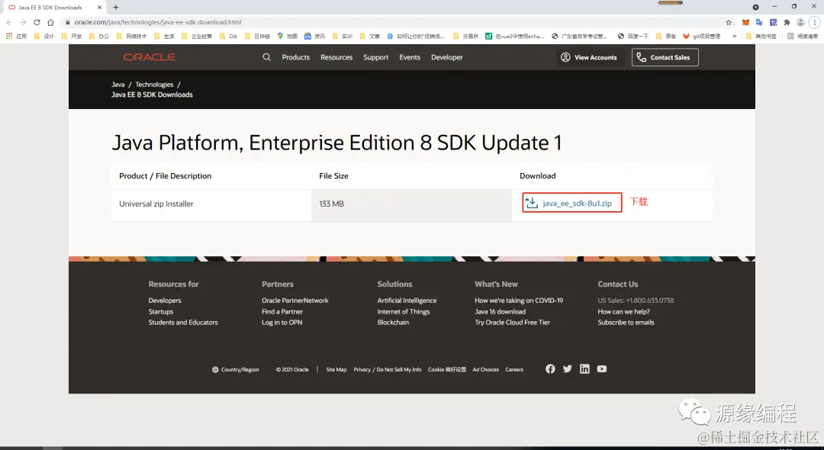Open Oracle's Facebook page icon
This screenshot has height=450, width=824.
[550, 369]
